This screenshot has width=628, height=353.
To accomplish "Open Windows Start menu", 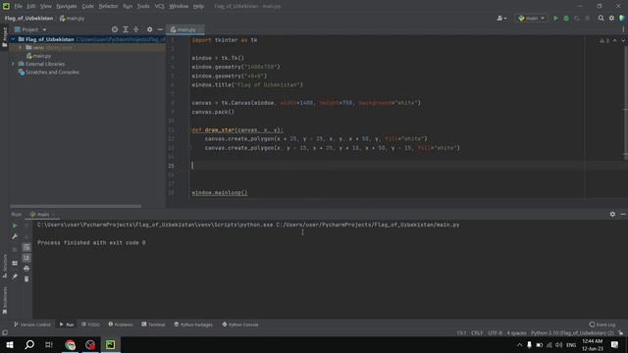I will (10, 344).
